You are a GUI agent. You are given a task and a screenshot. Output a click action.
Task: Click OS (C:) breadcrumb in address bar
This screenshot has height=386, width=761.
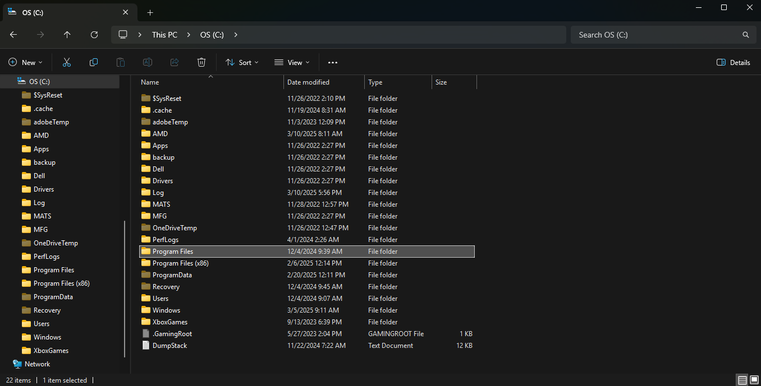(x=212, y=35)
